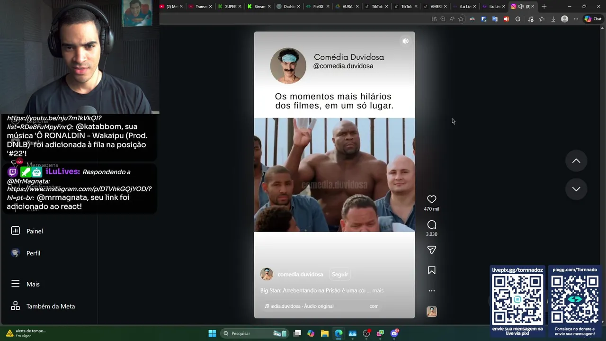Viewport: 606px width, 341px height.
Task: Click the pixgg.com/Tornnado QR code
Action: tap(575, 299)
